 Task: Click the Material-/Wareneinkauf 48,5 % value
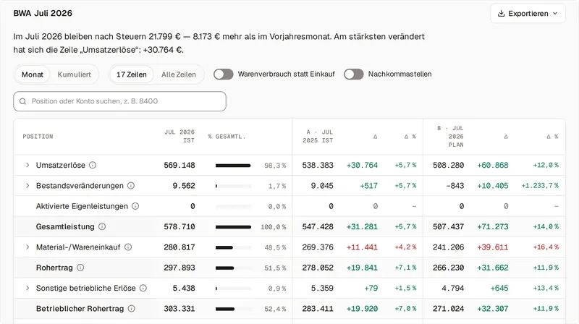[x=275, y=247]
